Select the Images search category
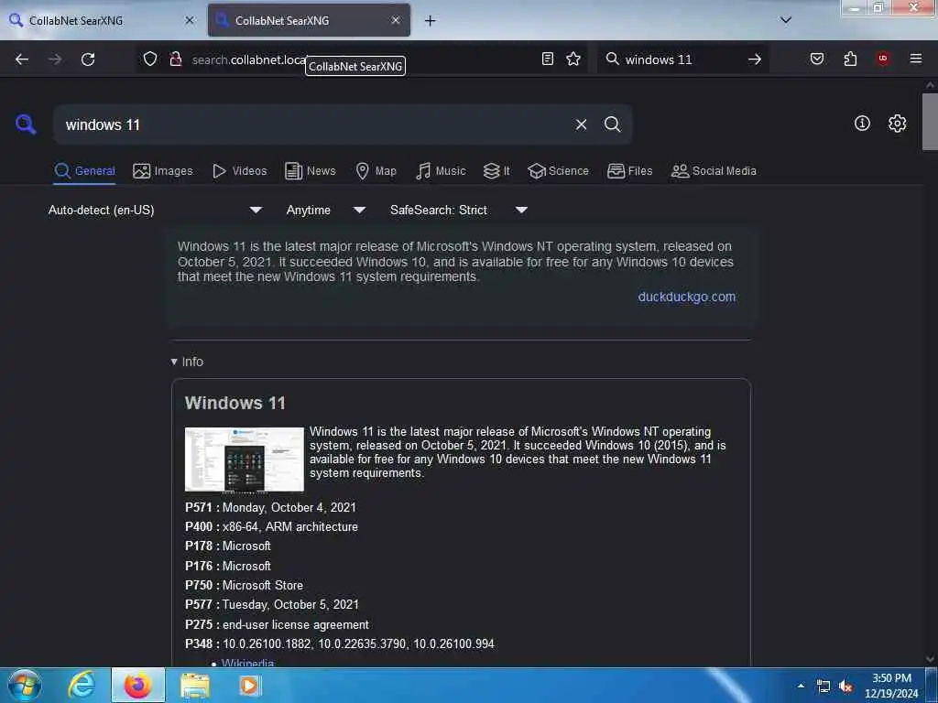The width and height of the screenshot is (938, 703). tap(163, 171)
